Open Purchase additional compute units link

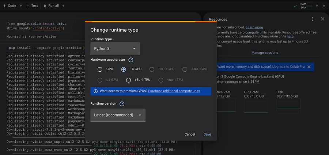pyautogui.click(x=174, y=91)
